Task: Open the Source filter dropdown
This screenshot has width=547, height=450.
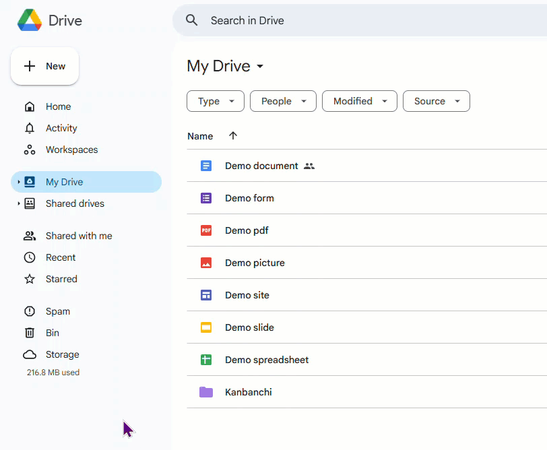Action: coord(437,101)
